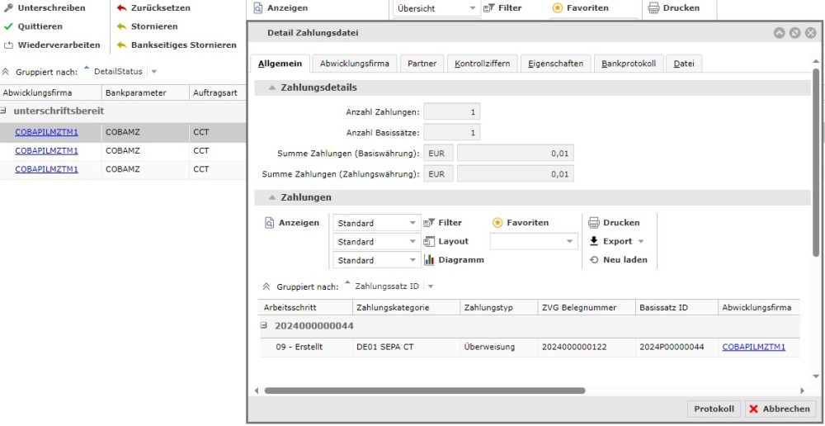Click Anzeigen in the top toolbar
This screenshot has width=825, height=426.
click(280, 8)
